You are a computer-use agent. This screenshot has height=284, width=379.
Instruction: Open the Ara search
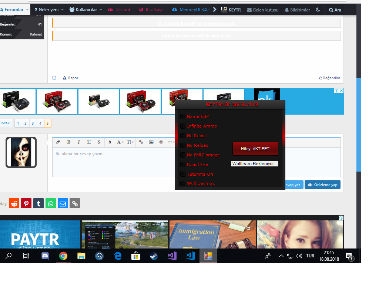pyautogui.click(x=335, y=10)
